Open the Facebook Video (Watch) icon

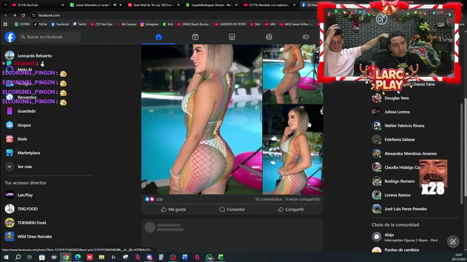[x=195, y=37]
